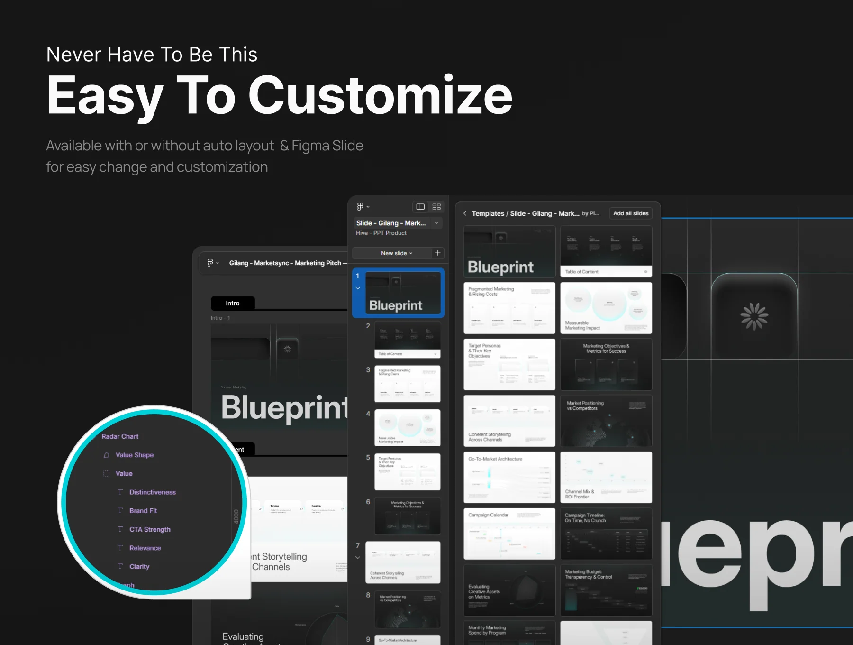Select slide 6 Marketing Objectives in slide list
Image resolution: width=853 pixels, height=645 pixels.
407,516
